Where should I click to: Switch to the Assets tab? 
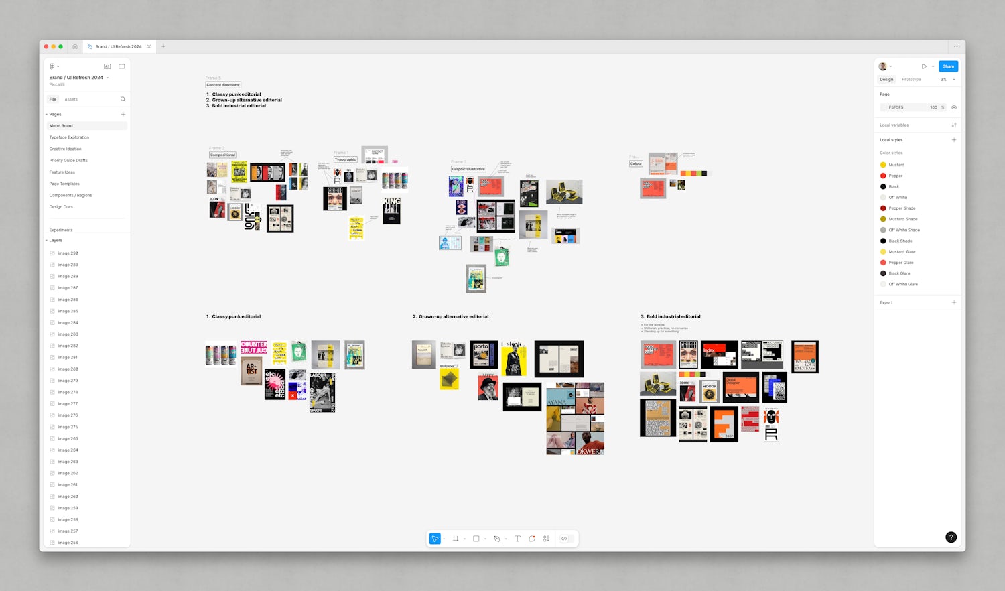71,99
